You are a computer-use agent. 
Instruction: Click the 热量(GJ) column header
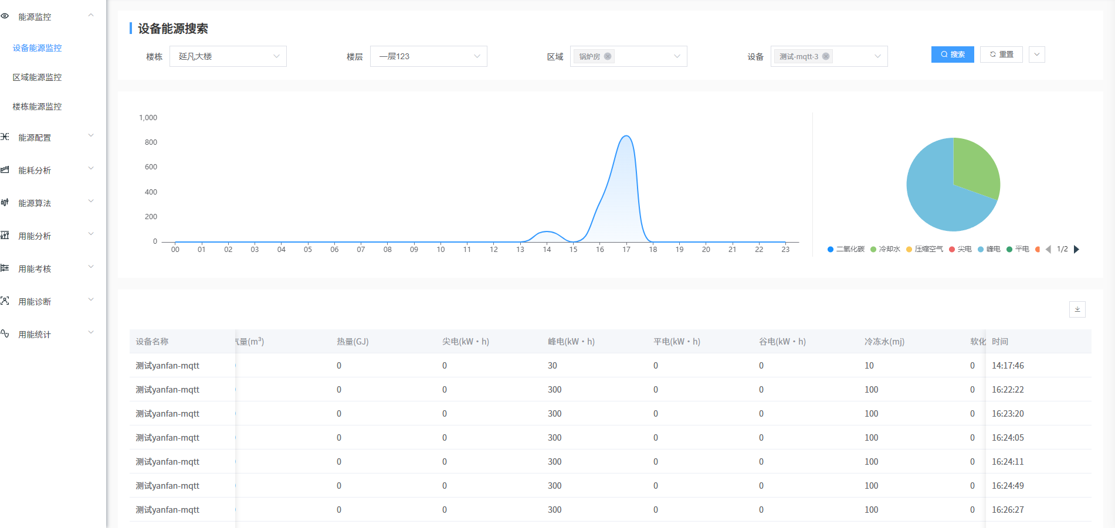(353, 342)
